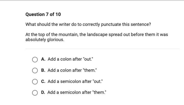The image size is (184, 105).
Task: Click the bold letter 'D.' label
Action: click(43, 92)
